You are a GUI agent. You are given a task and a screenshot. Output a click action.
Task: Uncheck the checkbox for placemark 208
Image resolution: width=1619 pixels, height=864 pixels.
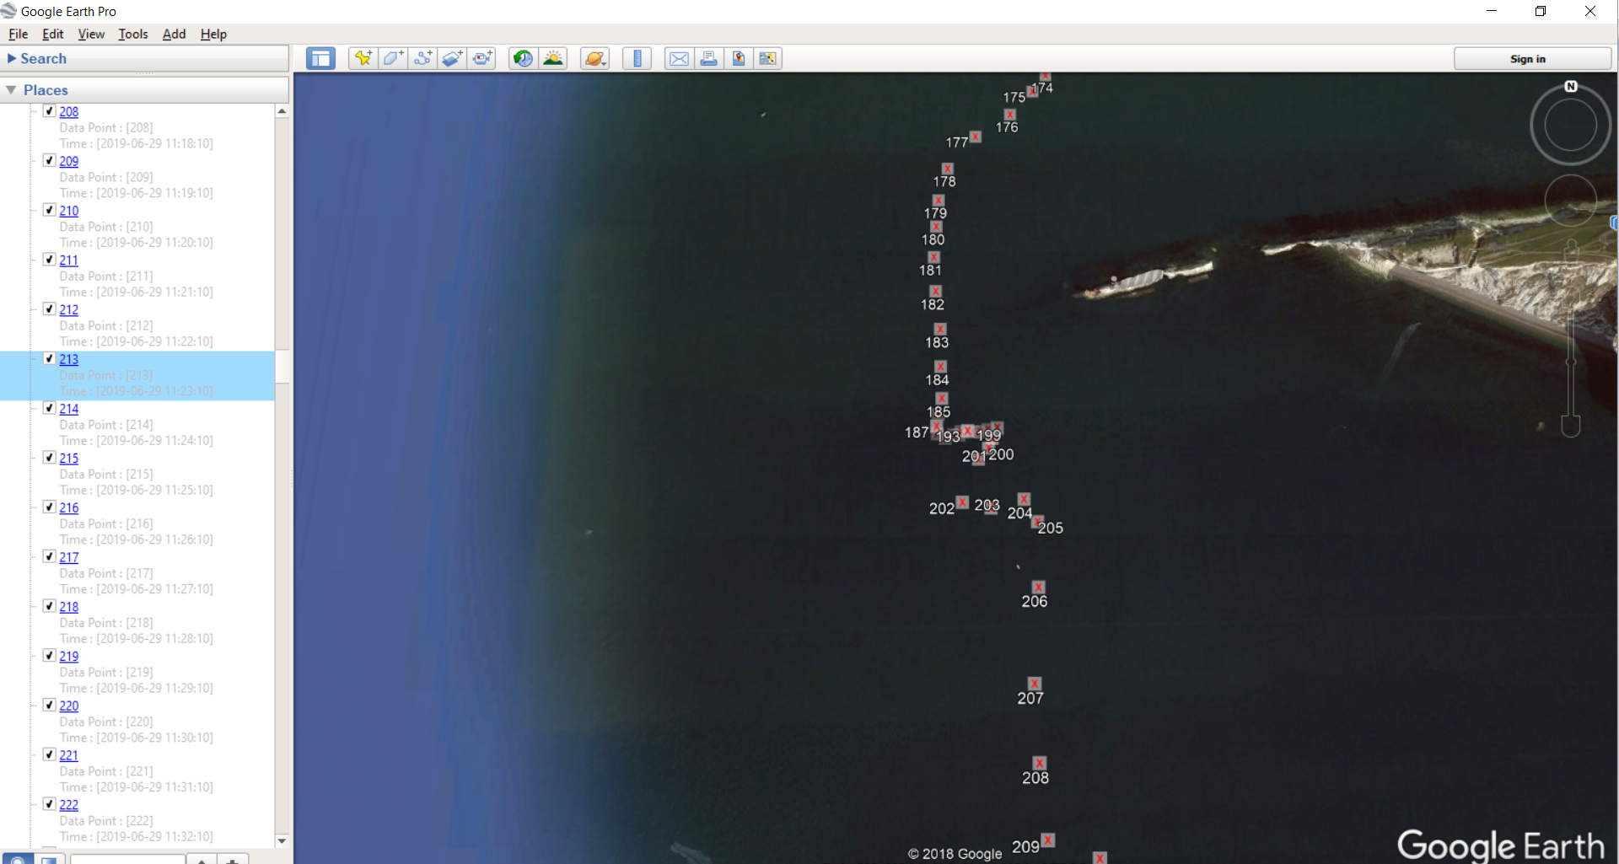tap(49, 111)
